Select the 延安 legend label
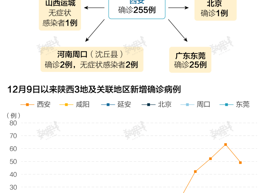This screenshot has width=270, height=193. pos(124,105)
